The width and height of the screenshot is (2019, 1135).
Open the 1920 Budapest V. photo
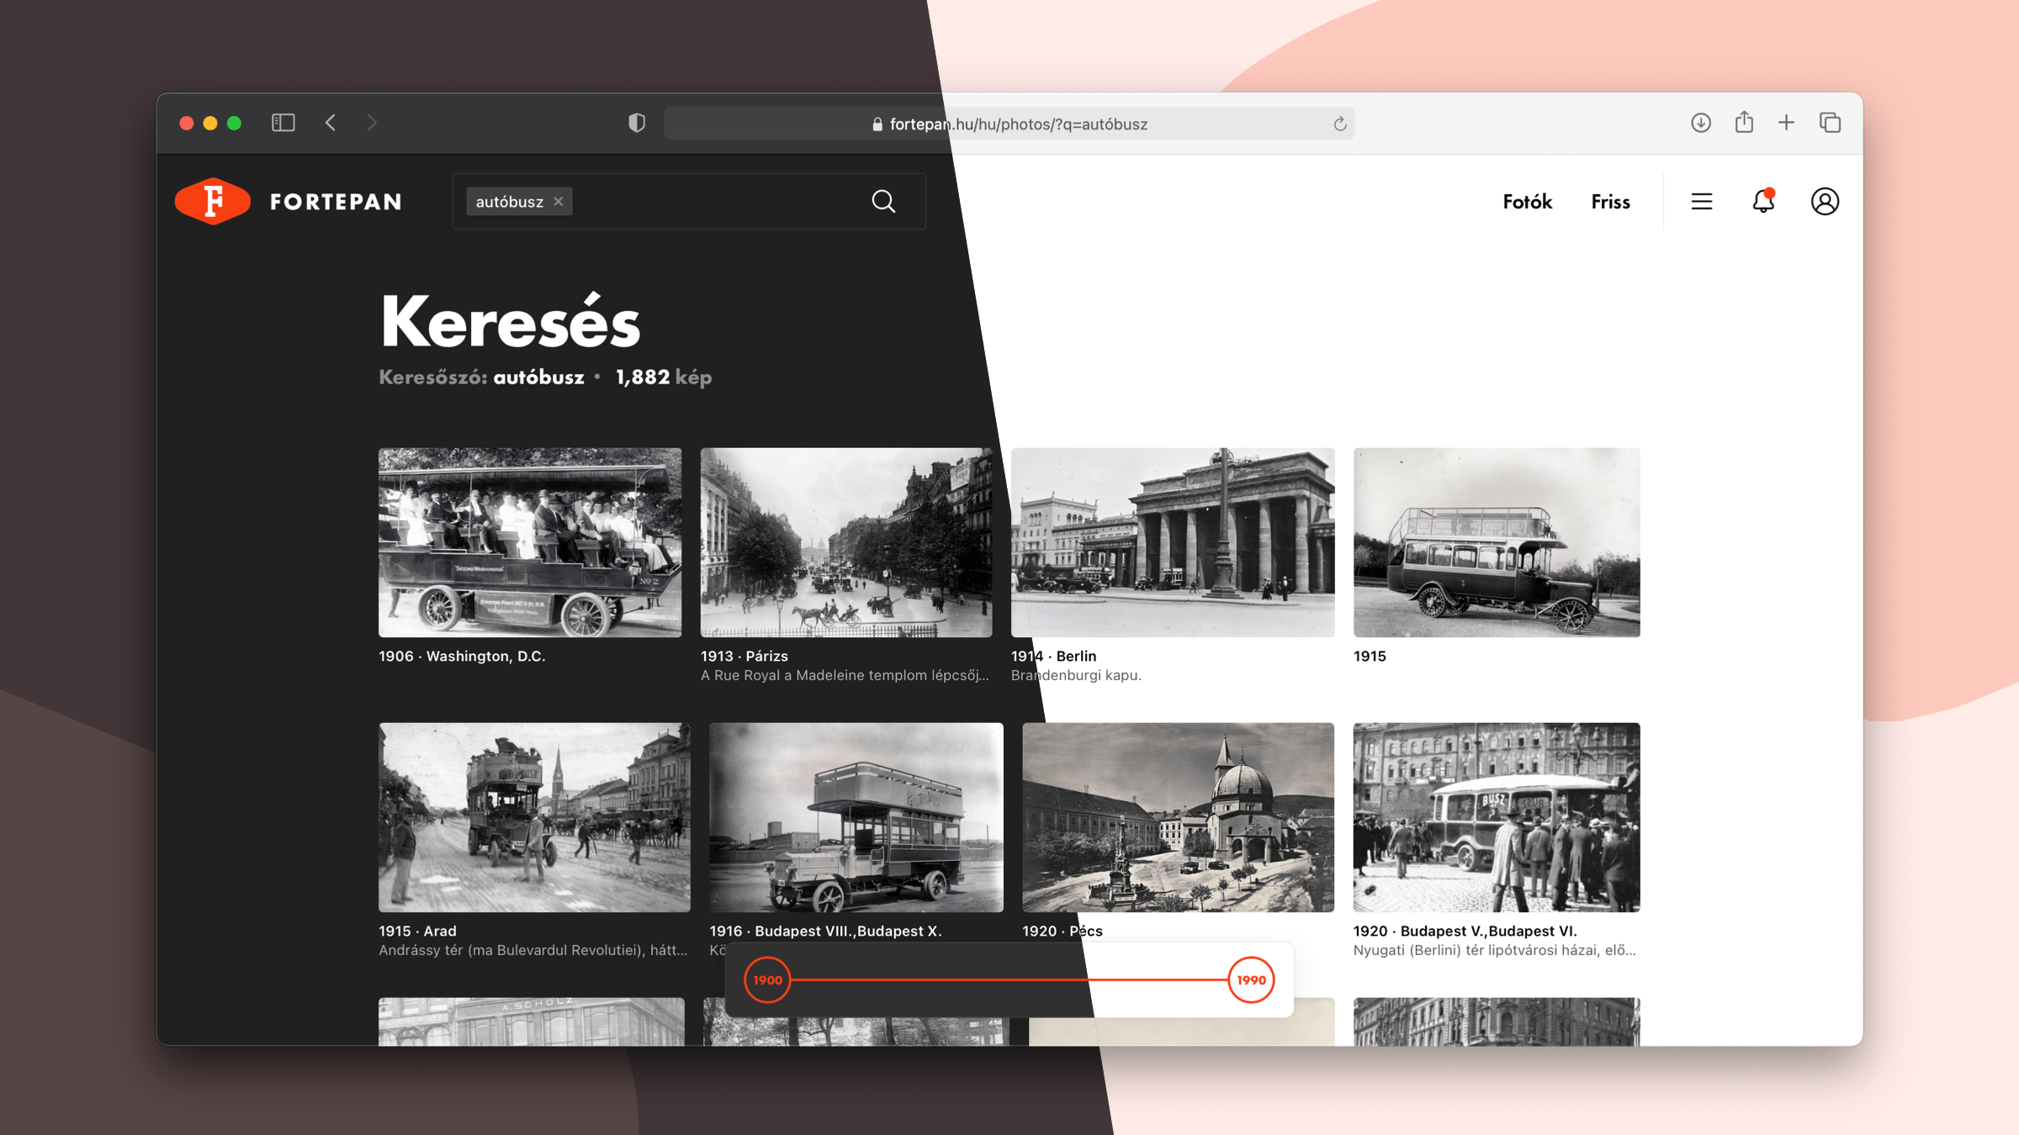1497,817
